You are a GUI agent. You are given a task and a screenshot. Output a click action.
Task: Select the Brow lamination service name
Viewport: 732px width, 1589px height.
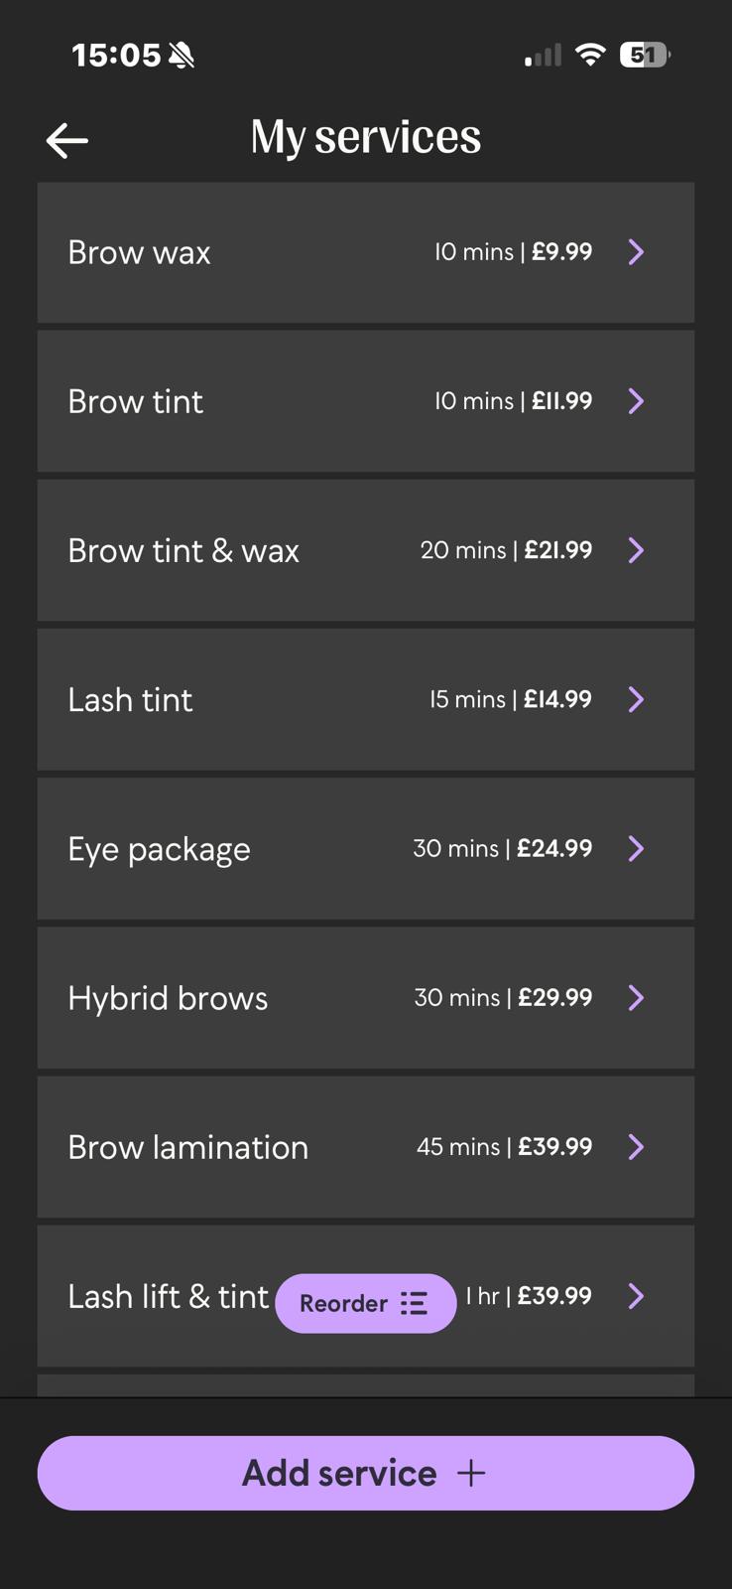pos(188,1147)
